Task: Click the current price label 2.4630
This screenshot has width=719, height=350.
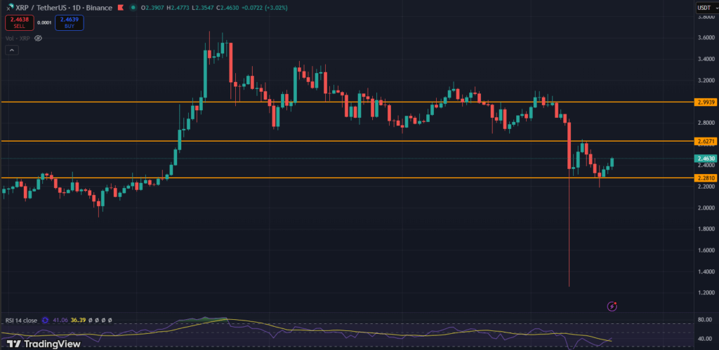Action: (705, 159)
